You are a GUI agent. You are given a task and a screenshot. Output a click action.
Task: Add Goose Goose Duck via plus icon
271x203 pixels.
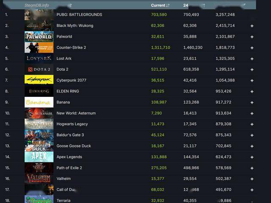pyautogui.click(x=252, y=146)
